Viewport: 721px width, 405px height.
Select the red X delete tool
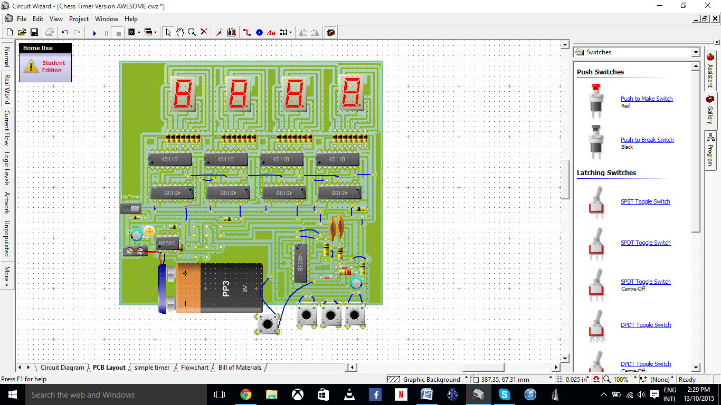pyautogui.click(x=204, y=32)
